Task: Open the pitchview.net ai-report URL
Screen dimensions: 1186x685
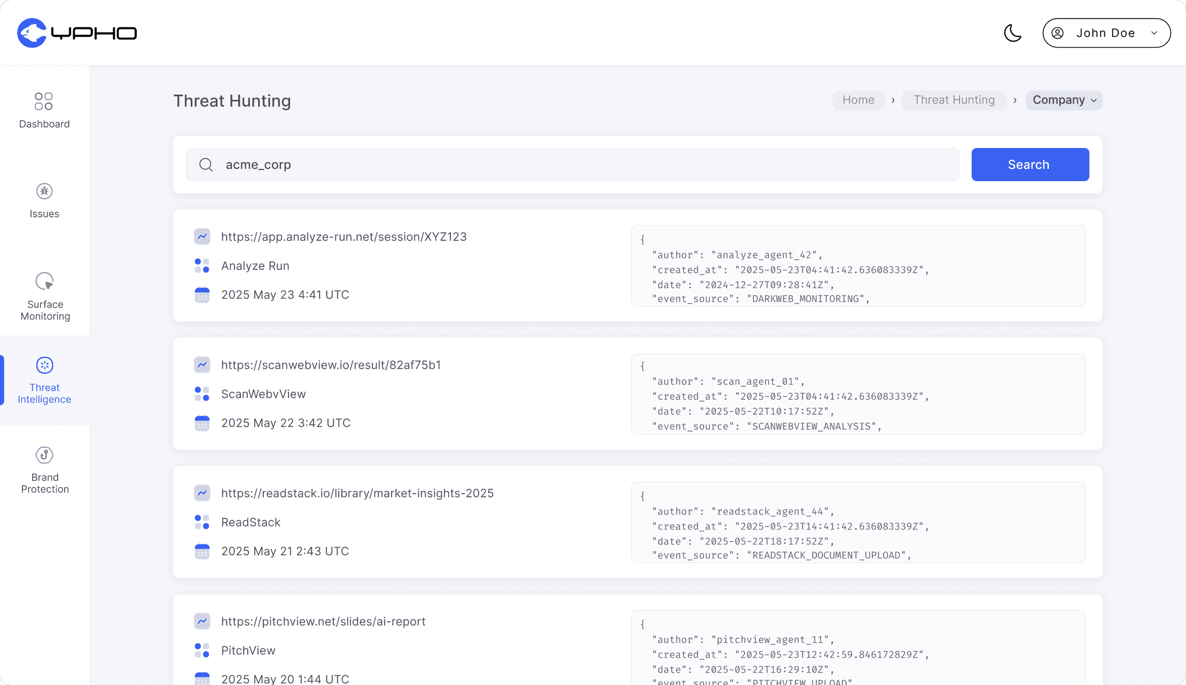Action: coord(323,621)
